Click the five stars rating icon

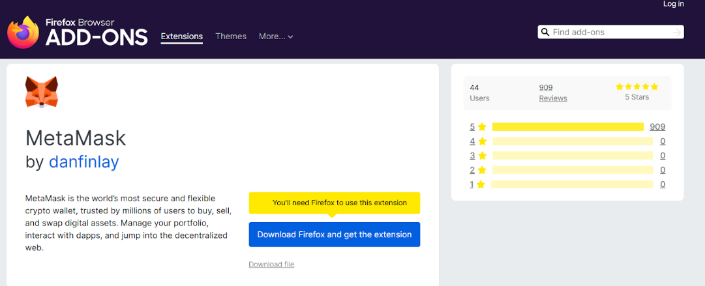637,87
